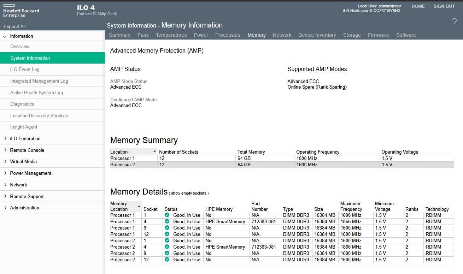Sort details by Status column header
Screen dimensions: 463x274
pos(171,209)
